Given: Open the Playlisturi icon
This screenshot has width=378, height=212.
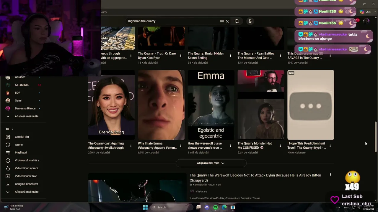Looking at the screenshot, I should [8, 153].
